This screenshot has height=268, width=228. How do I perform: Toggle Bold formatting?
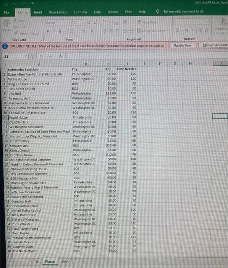pyautogui.click(x=48, y=31)
